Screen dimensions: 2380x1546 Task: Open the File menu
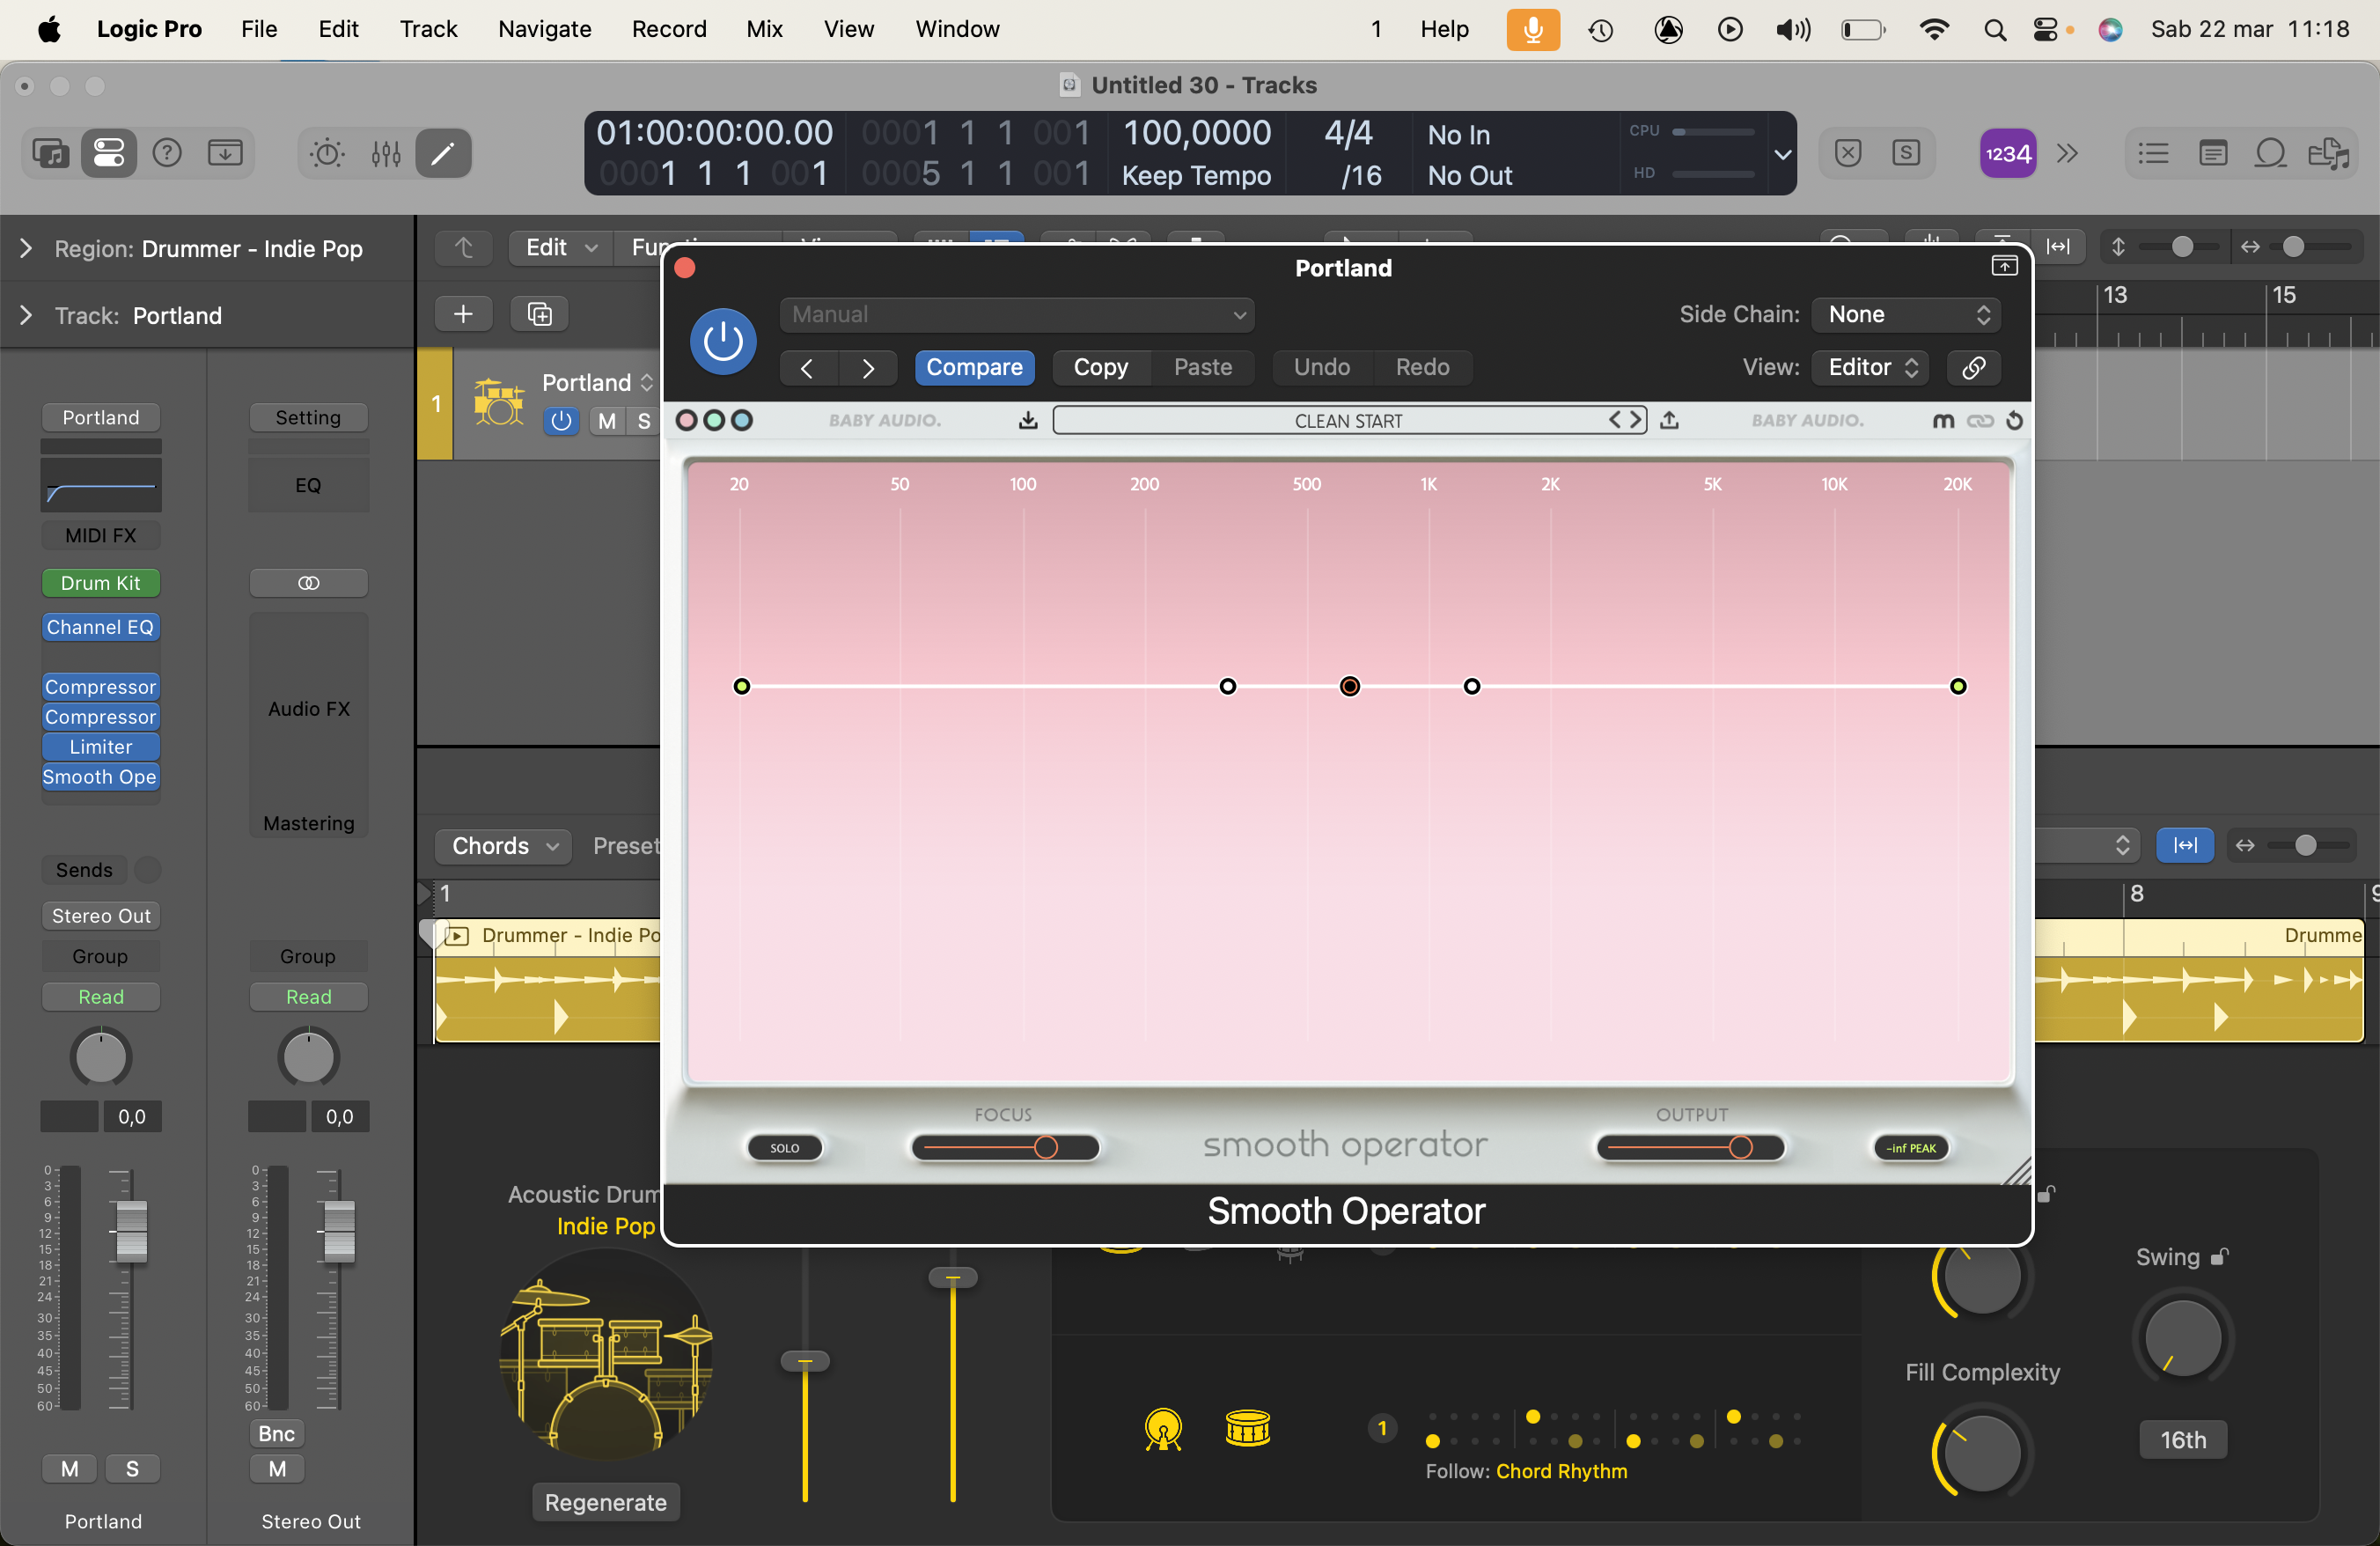coord(259,29)
